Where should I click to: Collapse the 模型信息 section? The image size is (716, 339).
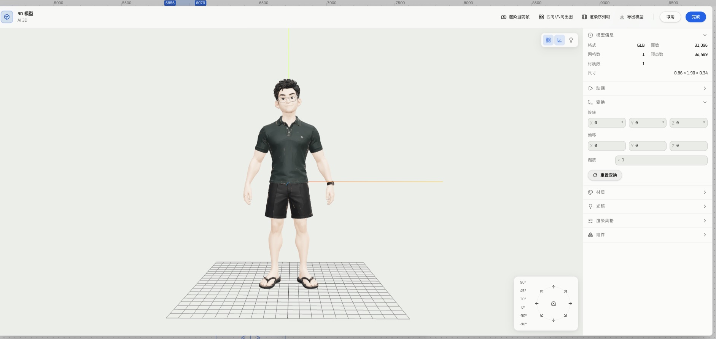tap(648, 35)
